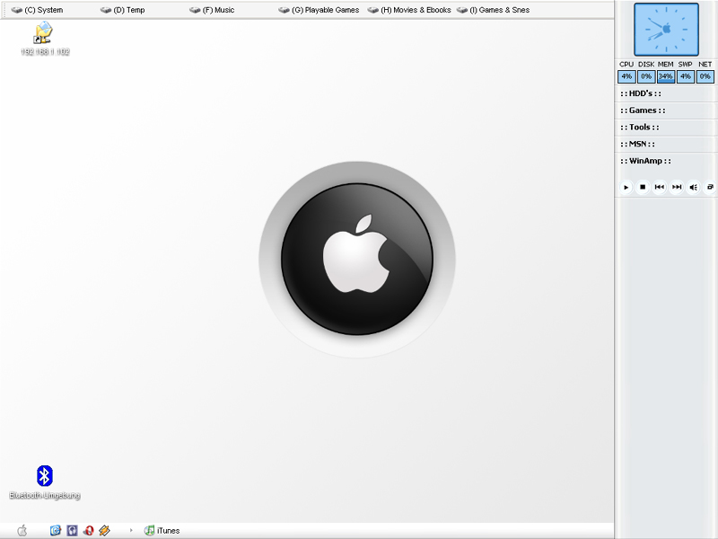
Task: Click the Apple start button in taskbar
Action: click(x=22, y=530)
